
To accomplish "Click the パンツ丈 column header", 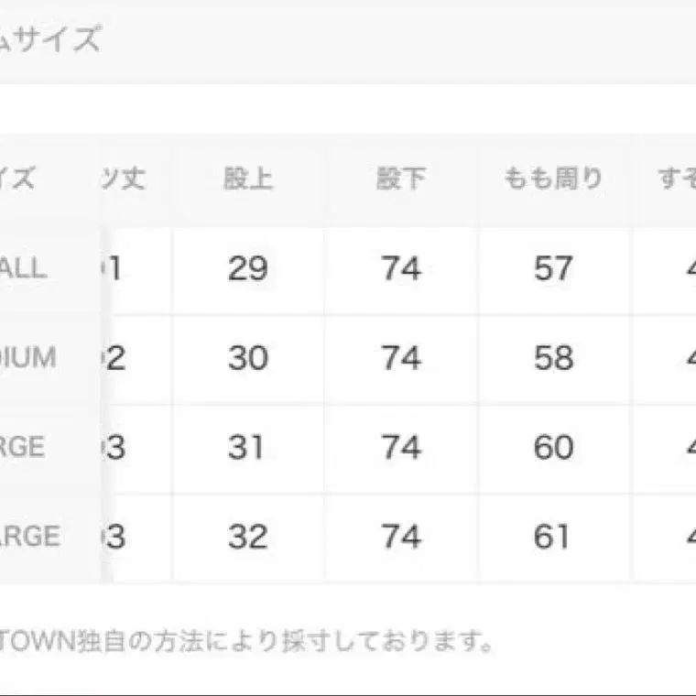I will (123, 179).
